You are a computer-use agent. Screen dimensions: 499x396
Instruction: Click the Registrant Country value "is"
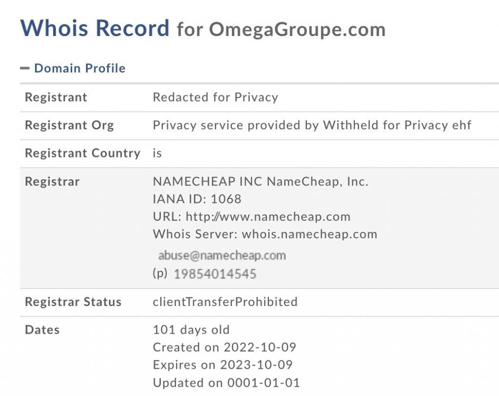(157, 153)
